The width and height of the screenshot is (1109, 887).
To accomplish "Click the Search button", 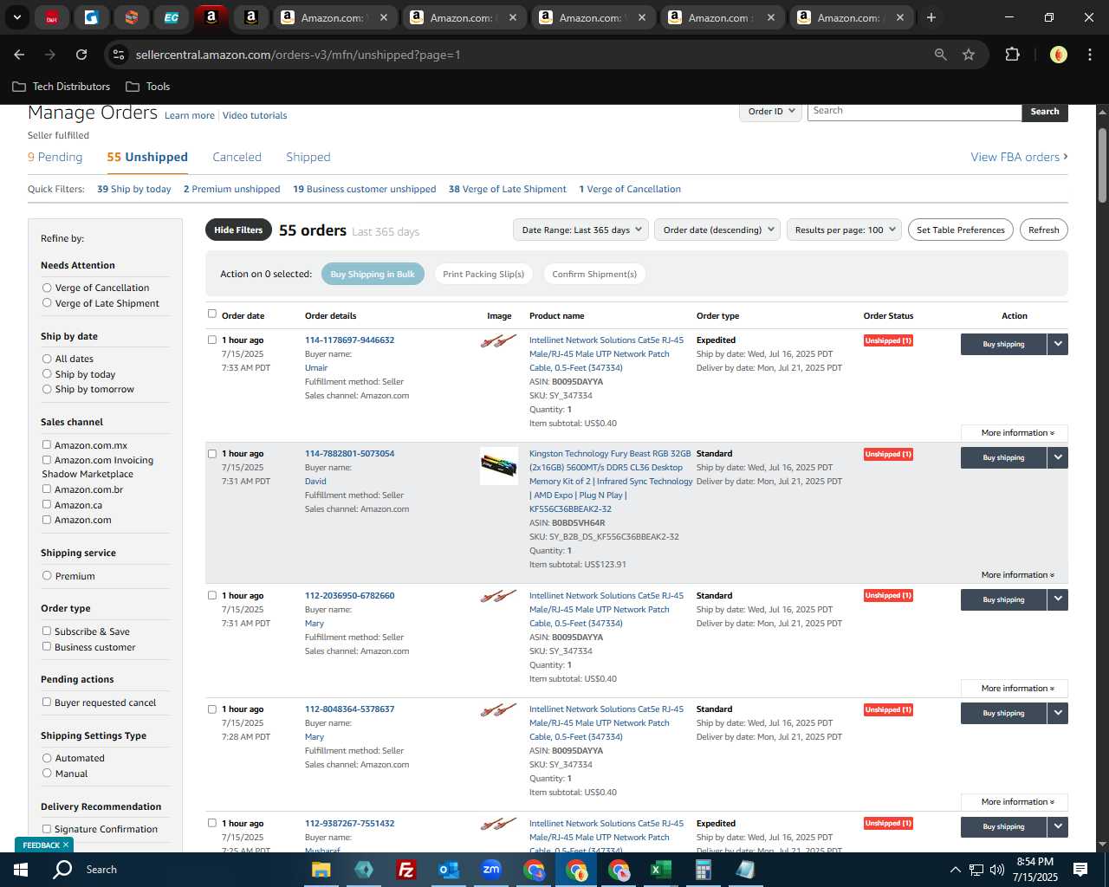I will tap(1045, 112).
